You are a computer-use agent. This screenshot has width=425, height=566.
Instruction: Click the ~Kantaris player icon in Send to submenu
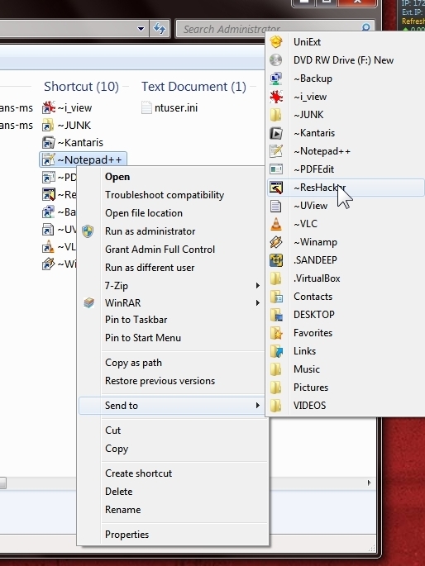[x=276, y=133]
